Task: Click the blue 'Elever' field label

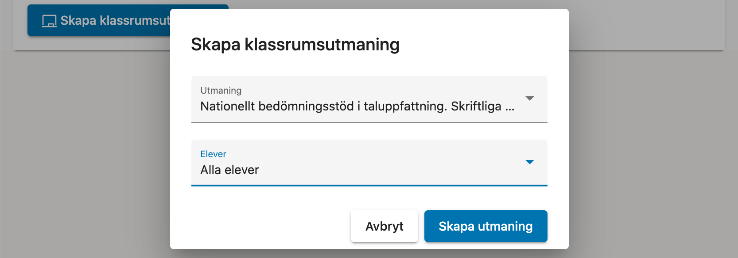Action: pos(213,154)
